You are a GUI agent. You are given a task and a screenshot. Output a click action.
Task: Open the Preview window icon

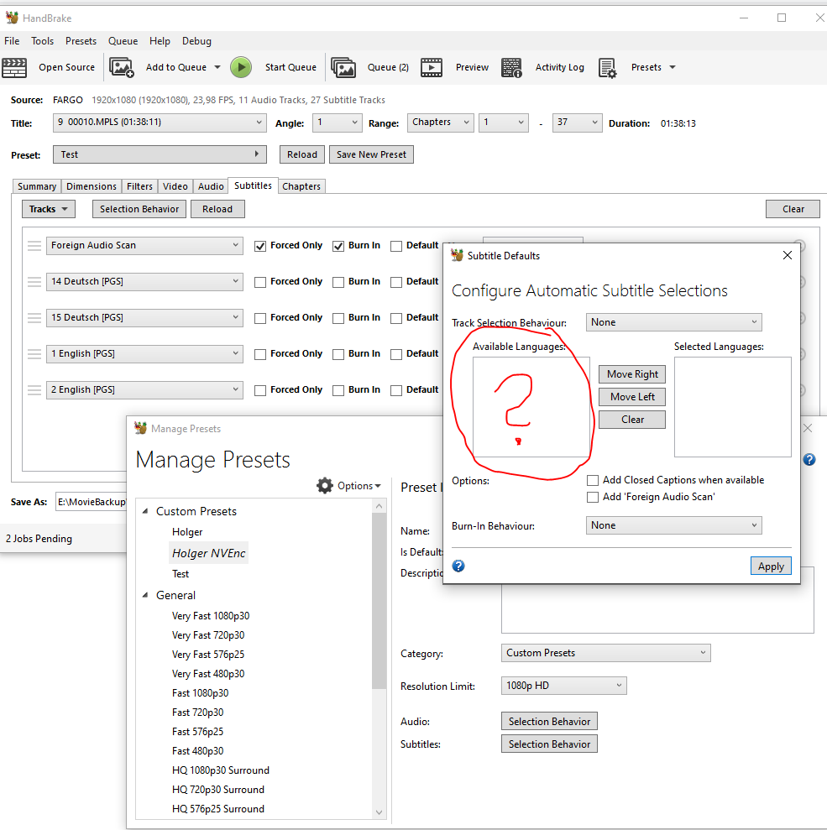[432, 67]
